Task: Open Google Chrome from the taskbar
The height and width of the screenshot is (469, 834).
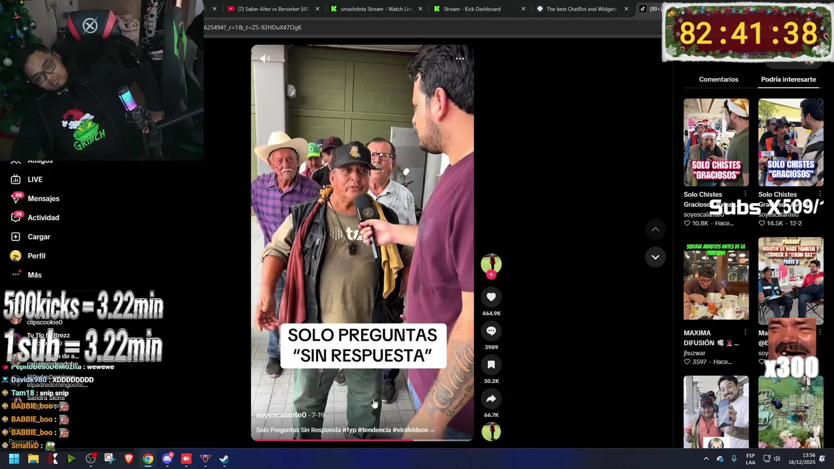Action: 148,459
